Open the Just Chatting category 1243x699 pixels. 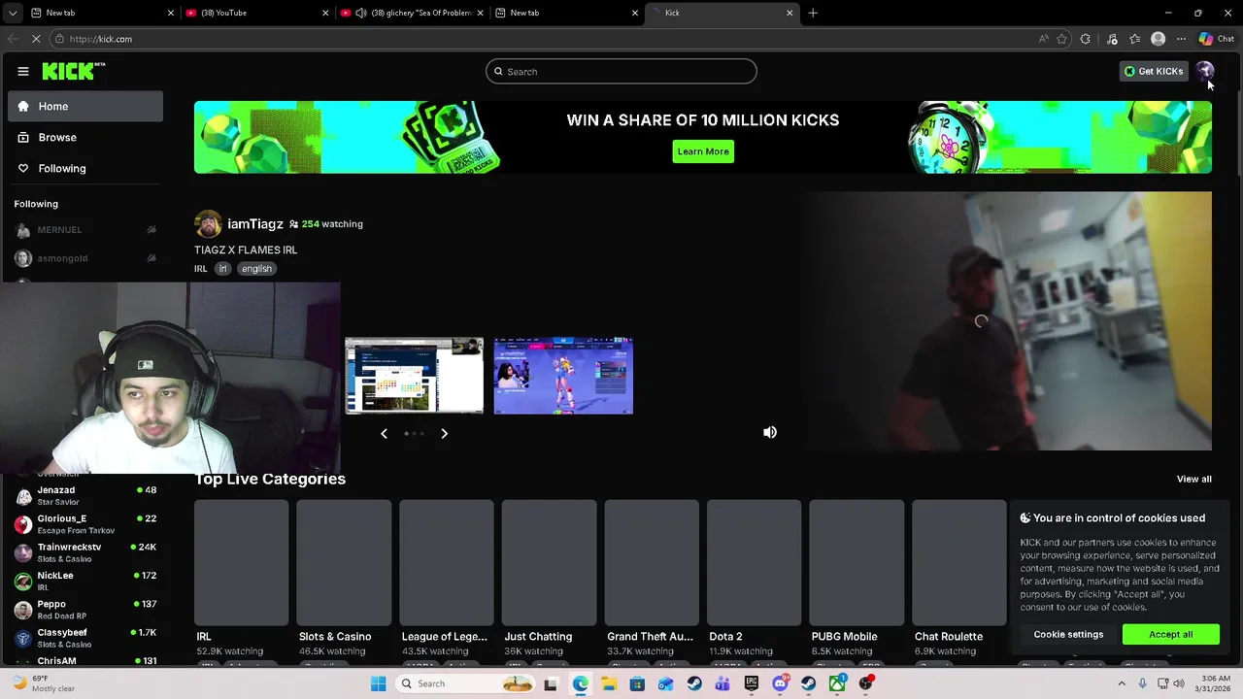click(549, 562)
